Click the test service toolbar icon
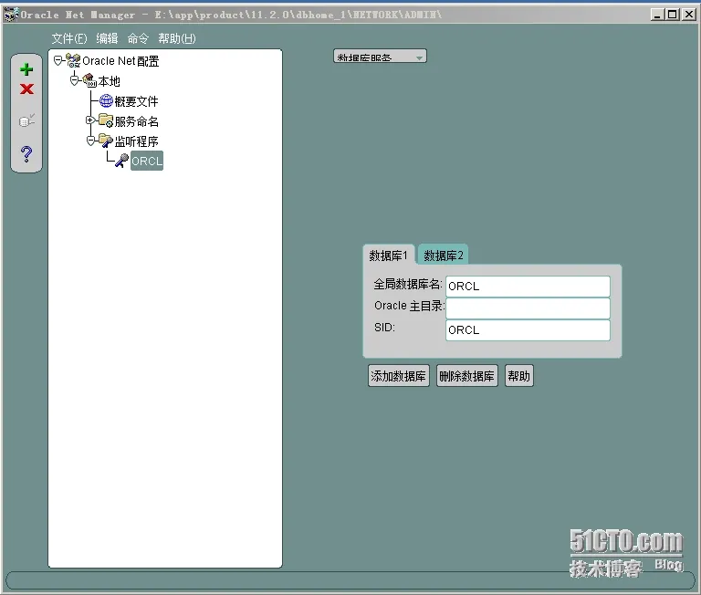Image resolution: width=701 pixels, height=595 pixels. point(26,120)
